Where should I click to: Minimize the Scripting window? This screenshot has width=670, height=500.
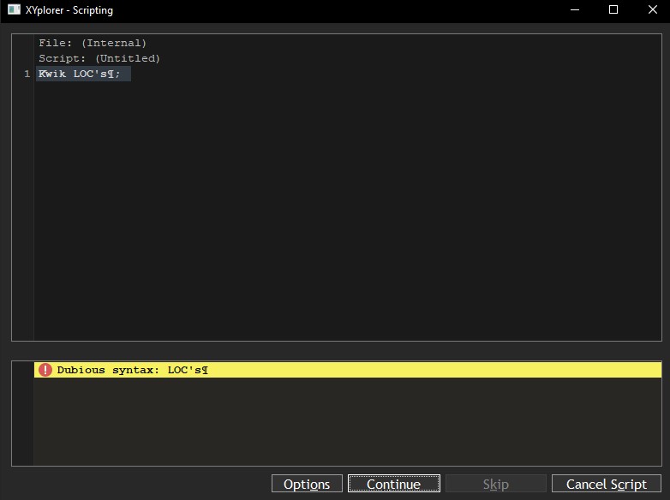pyautogui.click(x=573, y=10)
